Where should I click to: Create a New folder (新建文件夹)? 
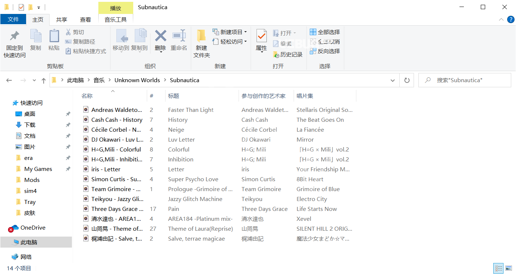pos(201,43)
